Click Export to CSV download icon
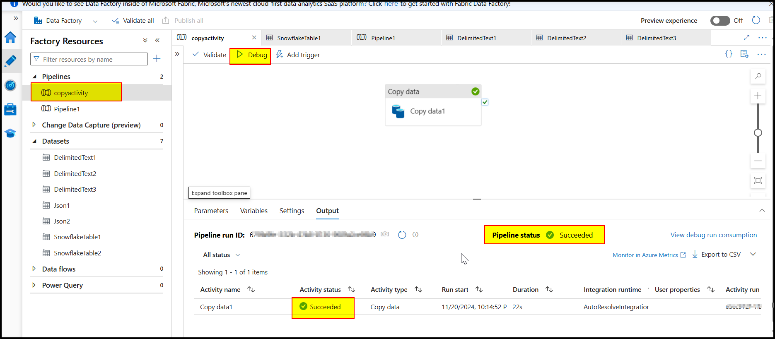 [695, 254]
